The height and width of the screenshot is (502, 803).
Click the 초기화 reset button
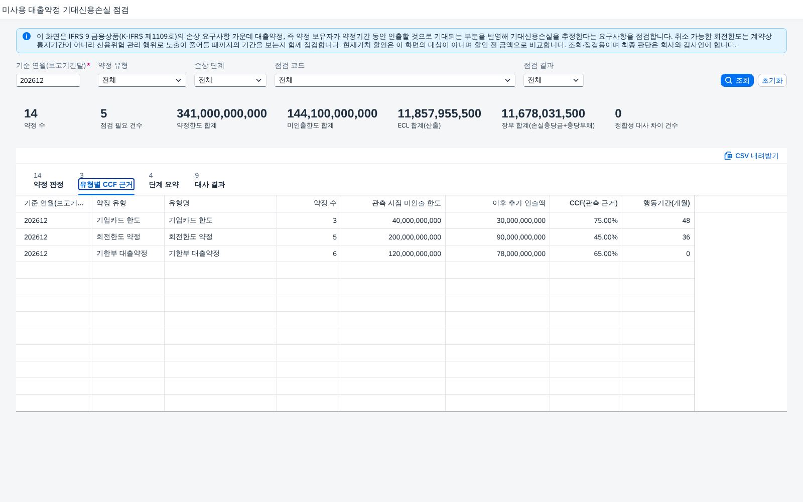[772, 80]
